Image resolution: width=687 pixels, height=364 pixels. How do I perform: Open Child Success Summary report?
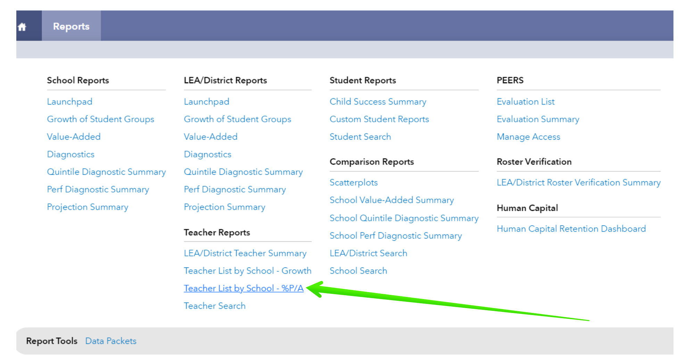click(378, 102)
